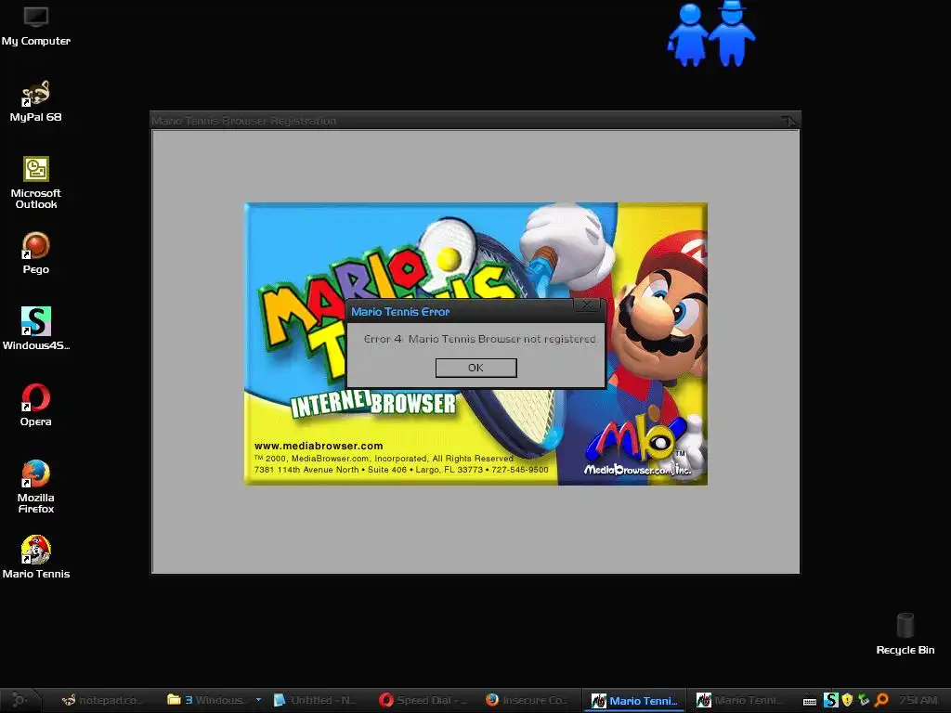The height and width of the screenshot is (713, 951).
Task: Click OK in the Mario Tennis Error dialog
Action: click(476, 368)
